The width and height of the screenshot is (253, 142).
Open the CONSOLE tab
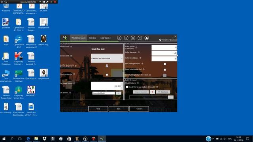pos(106,38)
